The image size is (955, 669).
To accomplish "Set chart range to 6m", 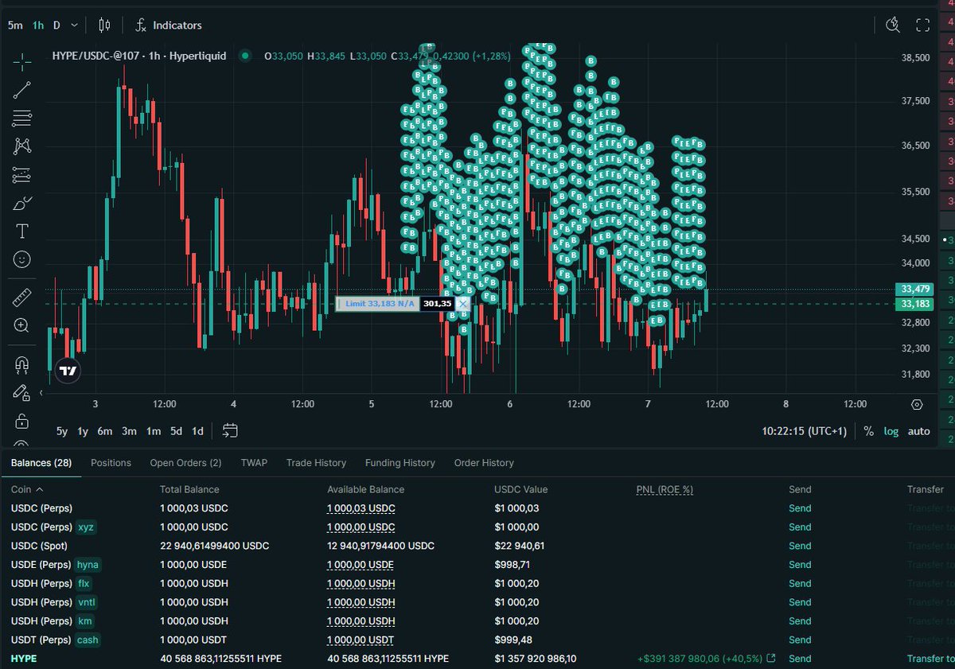I will [x=105, y=431].
